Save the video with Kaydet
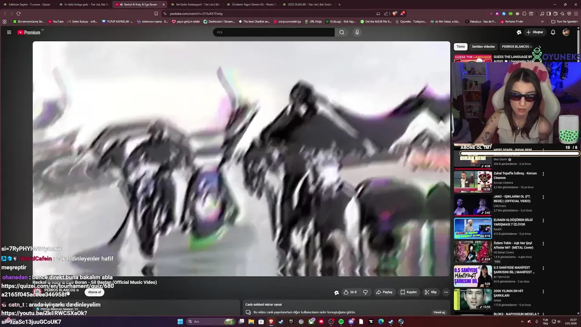The width and height of the screenshot is (581, 327). pos(409,292)
